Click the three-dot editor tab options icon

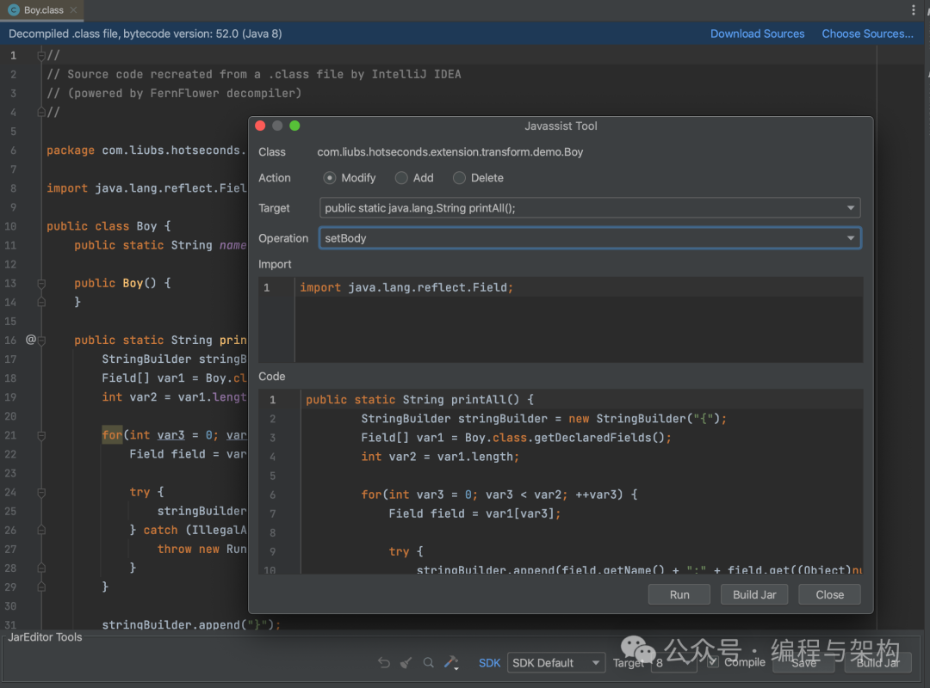pos(914,10)
